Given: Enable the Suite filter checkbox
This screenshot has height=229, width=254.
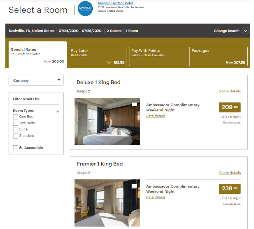Looking at the screenshot, I should pos(16,130).
